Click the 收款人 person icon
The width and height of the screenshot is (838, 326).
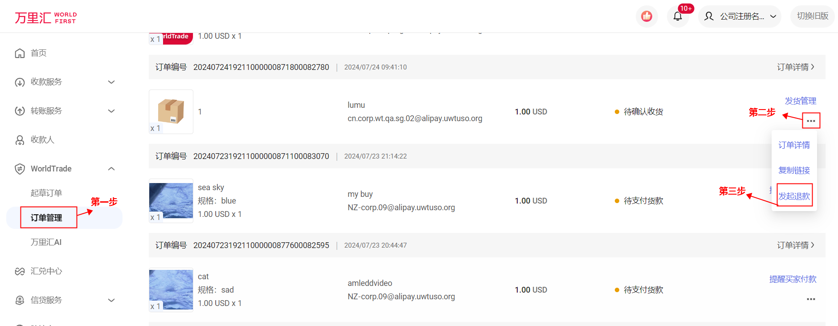(x=20, y=140)
